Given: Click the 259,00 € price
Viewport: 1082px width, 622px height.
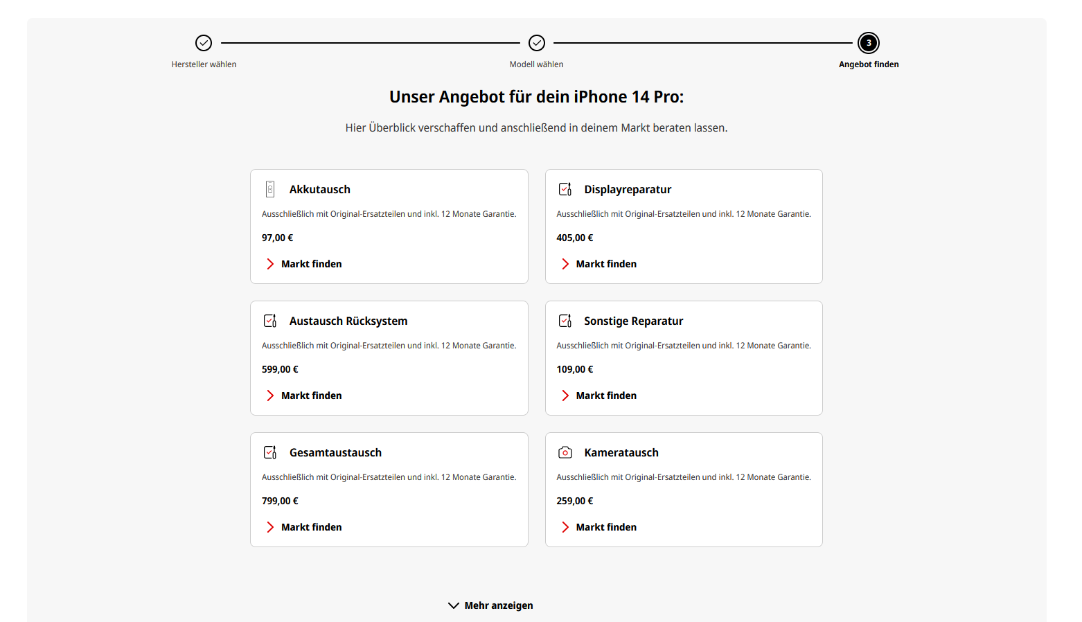Looking at the screenshot, I should pos(575,501).
